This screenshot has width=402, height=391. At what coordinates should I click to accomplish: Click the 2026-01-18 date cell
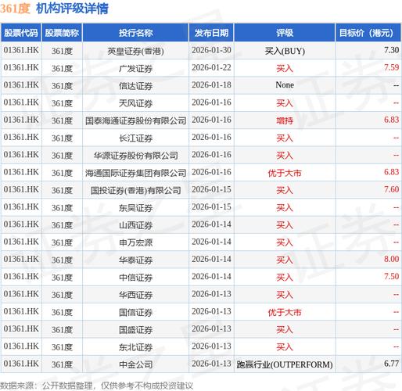click(x=211, y=85)
